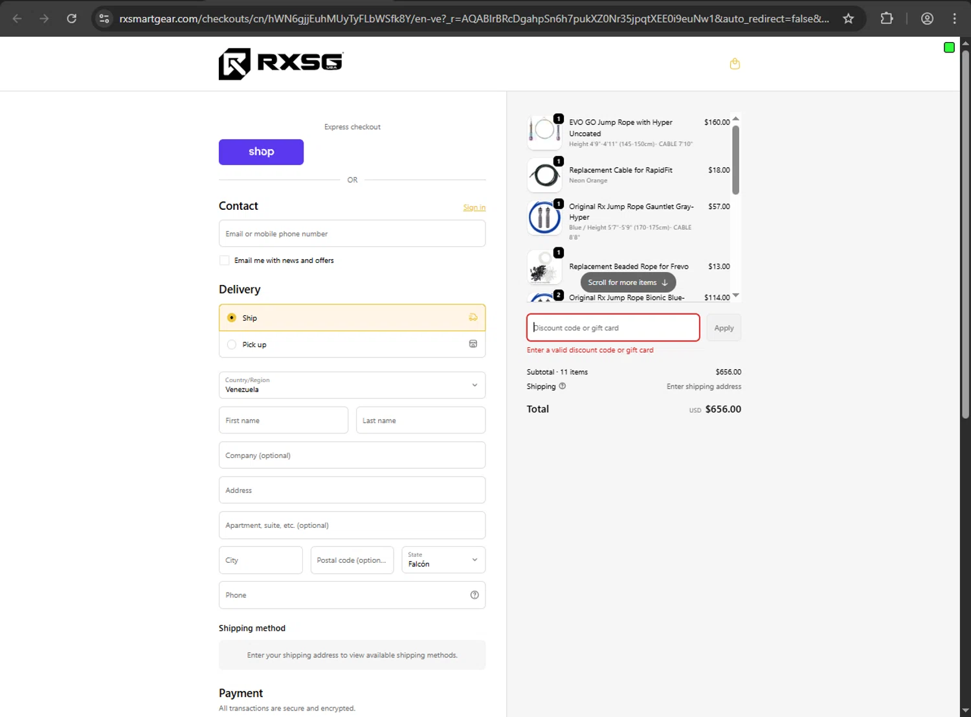Screen dimensions: 971x717
Task: Focus the Discount code or gift card field
Action: pos(613,328)
